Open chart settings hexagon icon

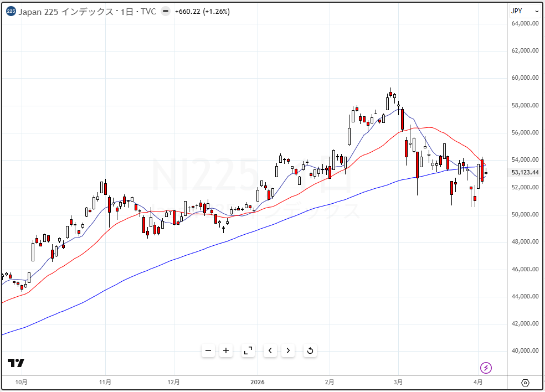[x=525, y=383]
